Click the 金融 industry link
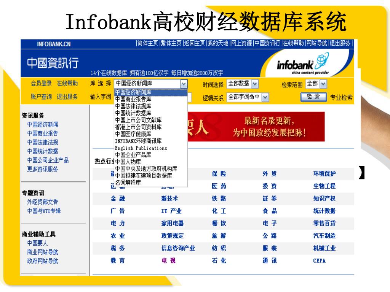The image size is (390, 292). pyautogui.click(x=118, y=198)
